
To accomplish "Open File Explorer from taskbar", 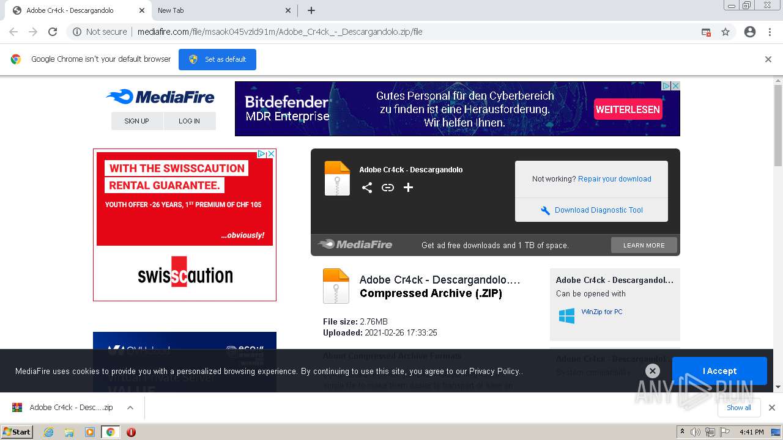I will (69, 432).
